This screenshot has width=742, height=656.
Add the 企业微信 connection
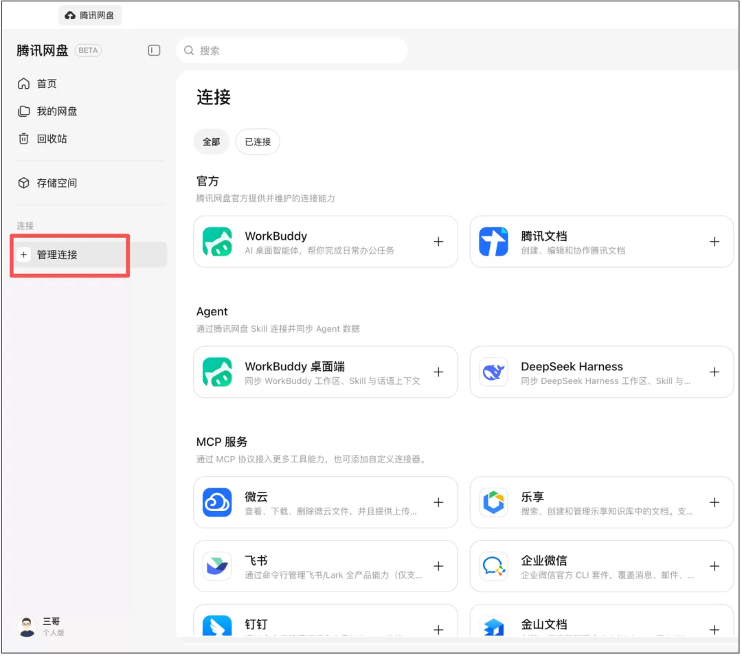(x=715, y=567)
